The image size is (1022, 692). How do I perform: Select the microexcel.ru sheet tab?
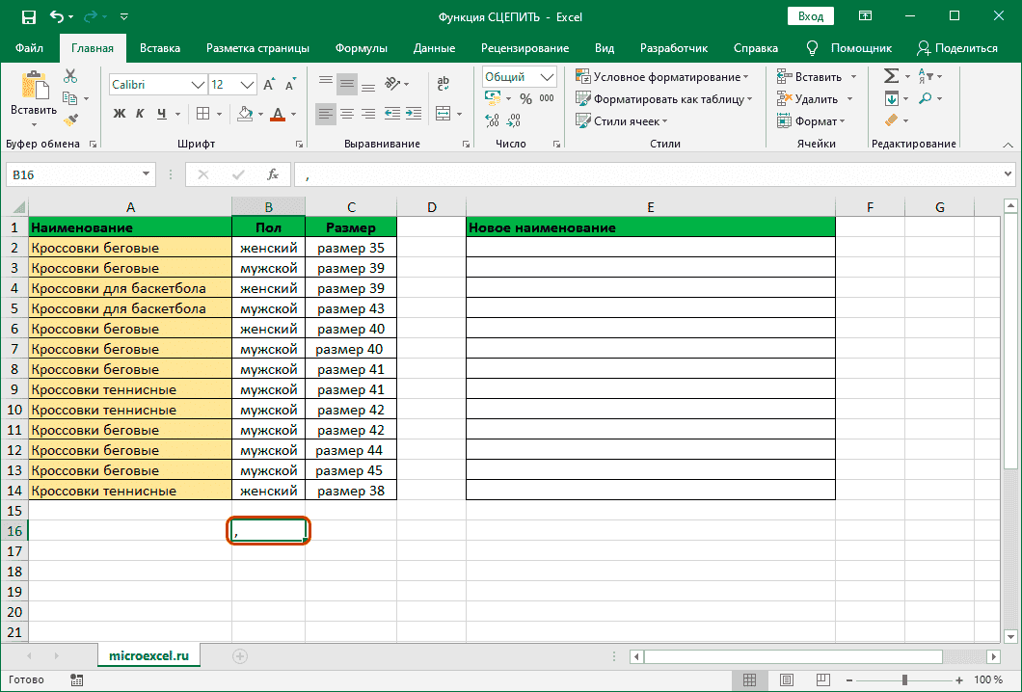click(148, 655)
